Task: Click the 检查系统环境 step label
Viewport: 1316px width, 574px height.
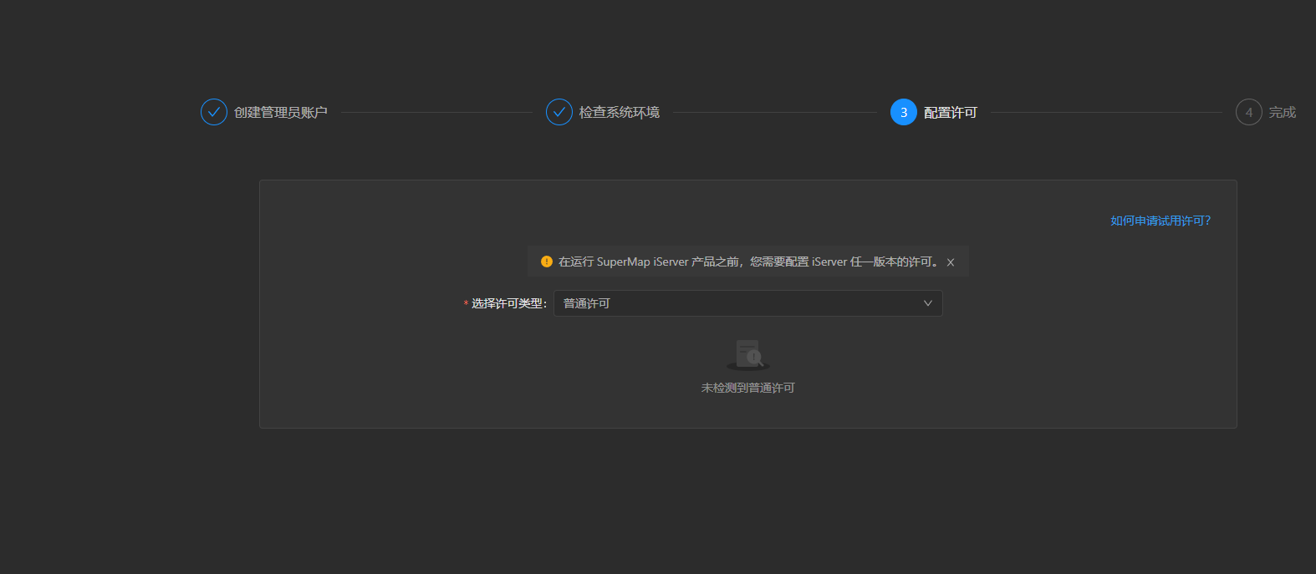Action: (x=620, y=112)
